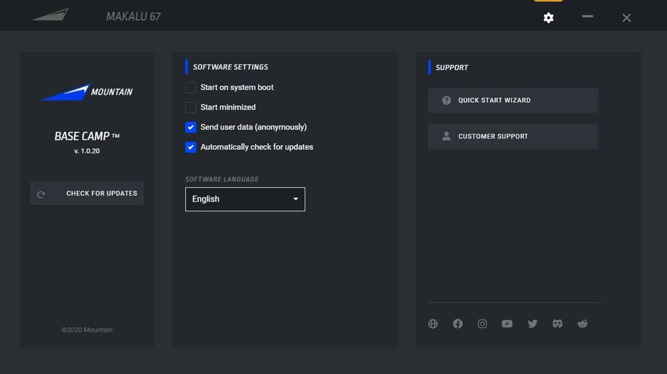Image resolution: width=667 pixels, height=374 pixels.
Task: Open Customer Support
Action: click(x=513, y=136)
